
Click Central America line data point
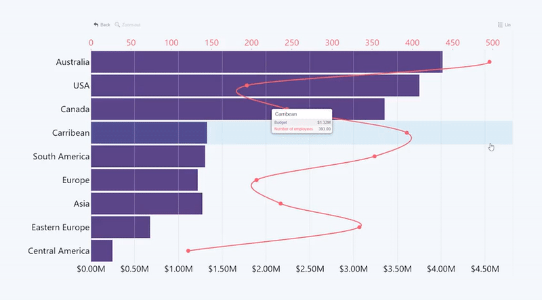(x=188, y=251)
